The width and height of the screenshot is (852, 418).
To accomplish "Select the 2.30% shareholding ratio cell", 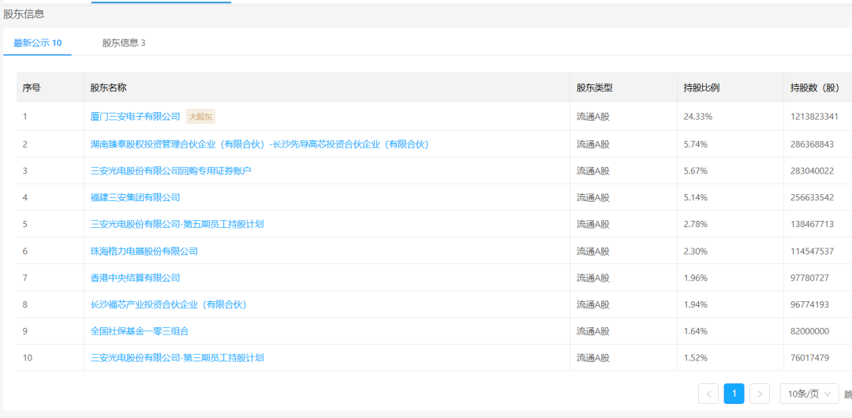I will click(696, 251).
